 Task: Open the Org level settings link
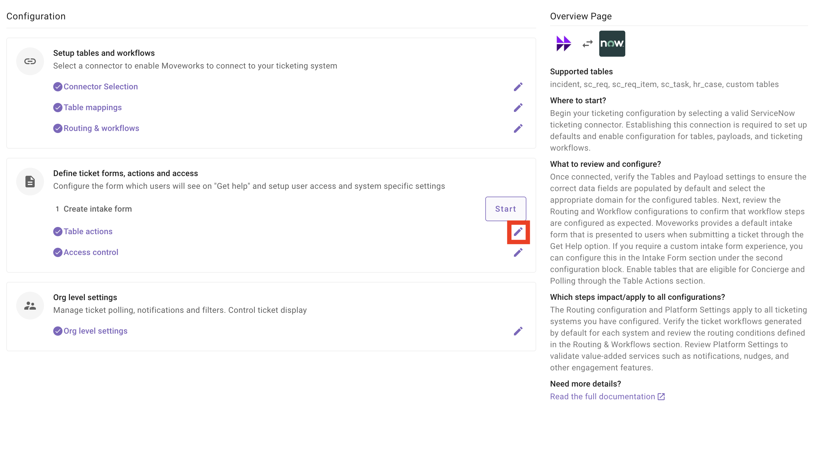pyautogui.click(x=95, y=331)
